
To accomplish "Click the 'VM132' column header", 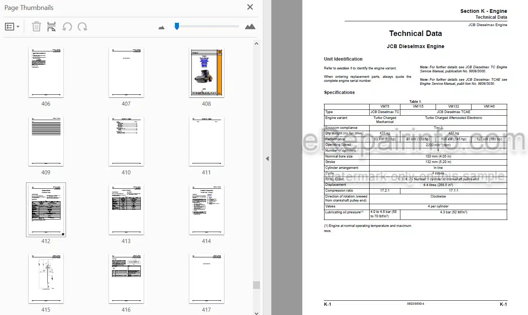I will point(454,106).
